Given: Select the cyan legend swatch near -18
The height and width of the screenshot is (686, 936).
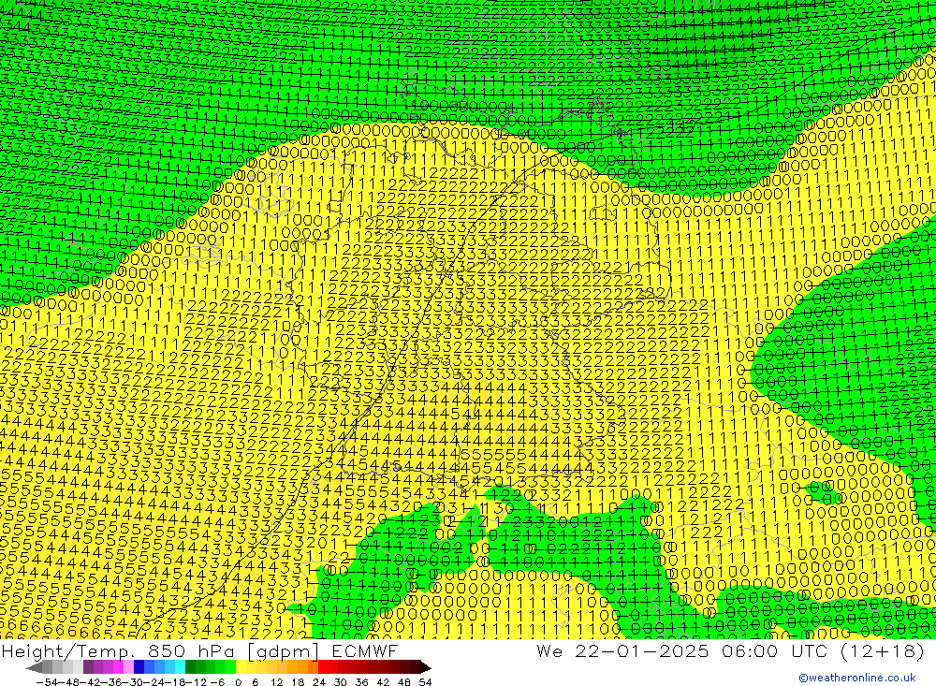Looking at the screenshot, I should tap(180, 667).
